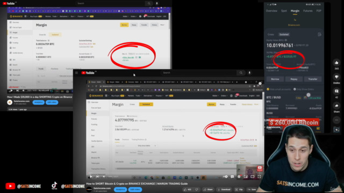Click the search field in the center YouTube window
Image resolution: width=344 pixels, height=193 pixels.
click(198, 73)
